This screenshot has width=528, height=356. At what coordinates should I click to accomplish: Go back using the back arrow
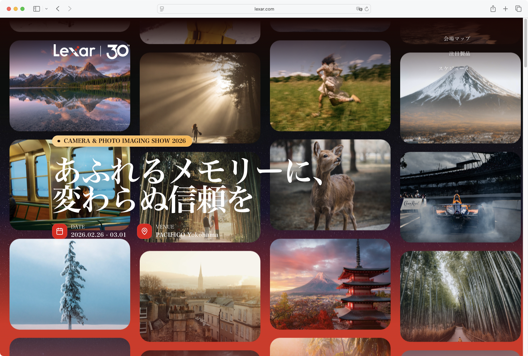58,9
